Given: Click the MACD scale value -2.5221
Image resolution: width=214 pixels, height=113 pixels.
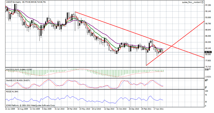Looking at the screenshot, I should (x=208, y=77).
